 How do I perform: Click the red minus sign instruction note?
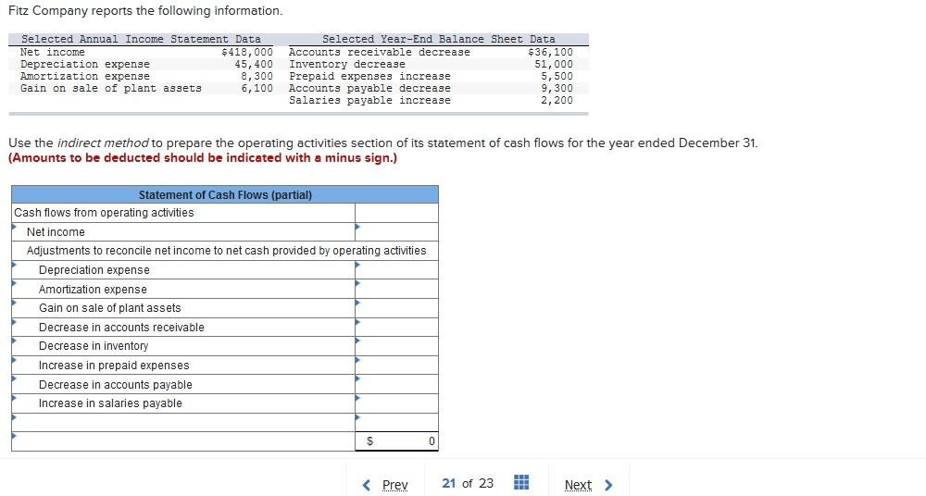click(203, 157)
